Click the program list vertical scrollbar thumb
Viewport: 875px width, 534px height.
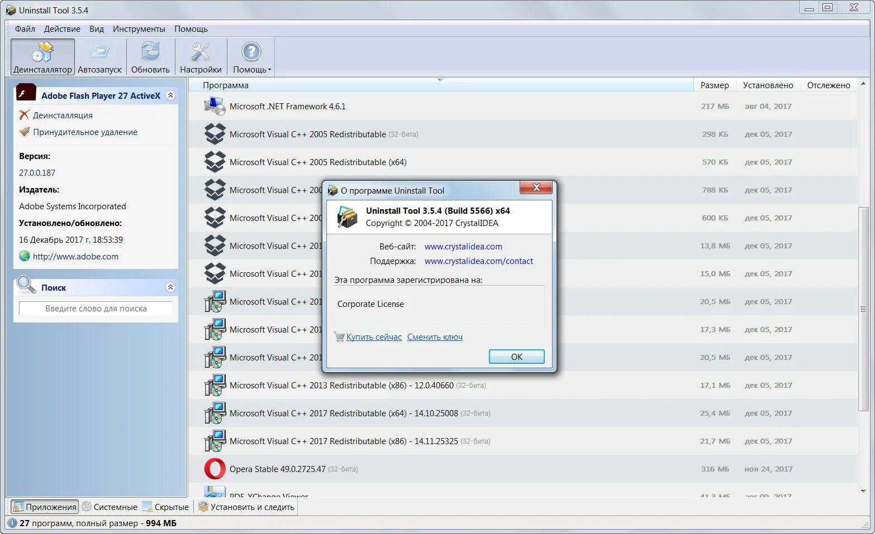(863, 309)
